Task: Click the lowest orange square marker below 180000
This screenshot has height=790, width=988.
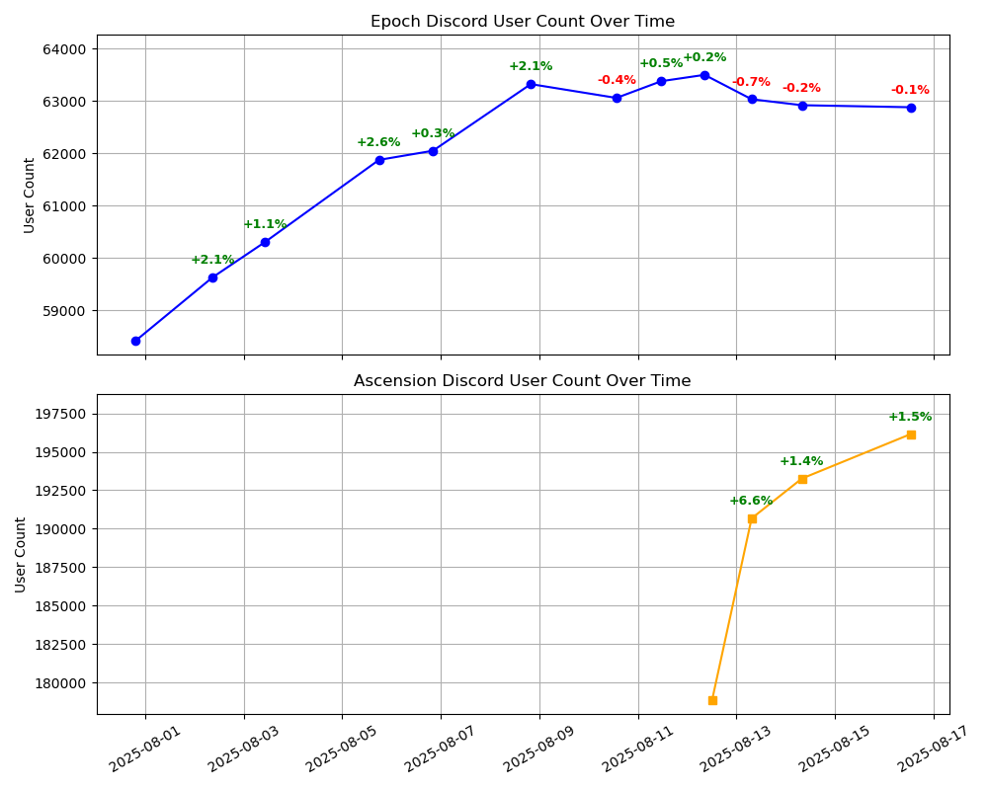Action: (x=712, y=700)
